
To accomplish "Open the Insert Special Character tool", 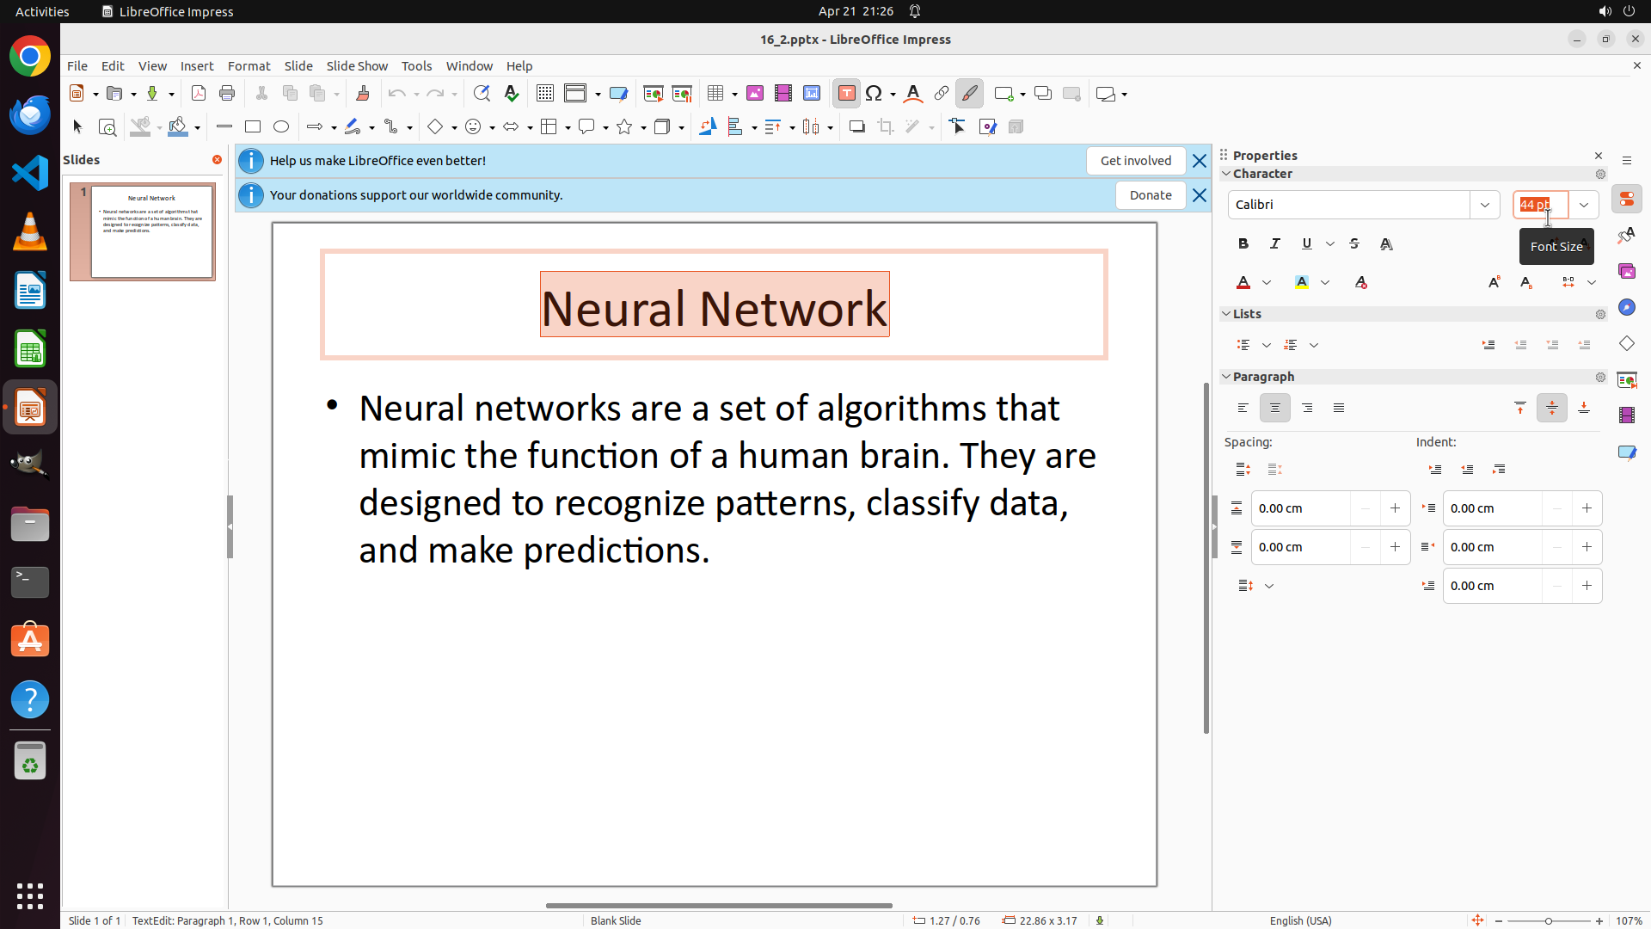I will [x=875, y=94].
